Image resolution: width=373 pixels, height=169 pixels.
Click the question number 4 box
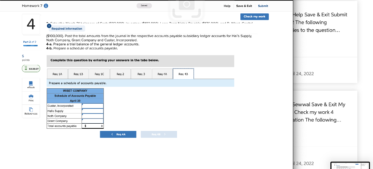point(31,24)
